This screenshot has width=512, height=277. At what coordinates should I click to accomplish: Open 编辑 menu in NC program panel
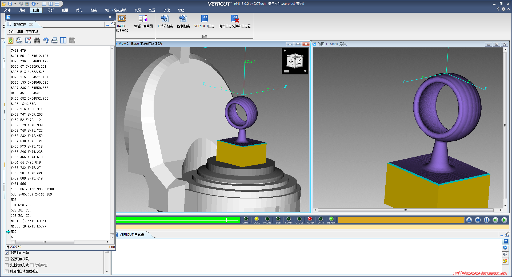point(20,32)
